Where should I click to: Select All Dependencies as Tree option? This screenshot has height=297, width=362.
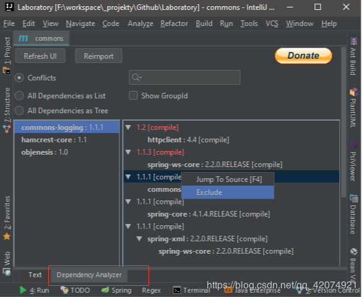click(19, 111)
